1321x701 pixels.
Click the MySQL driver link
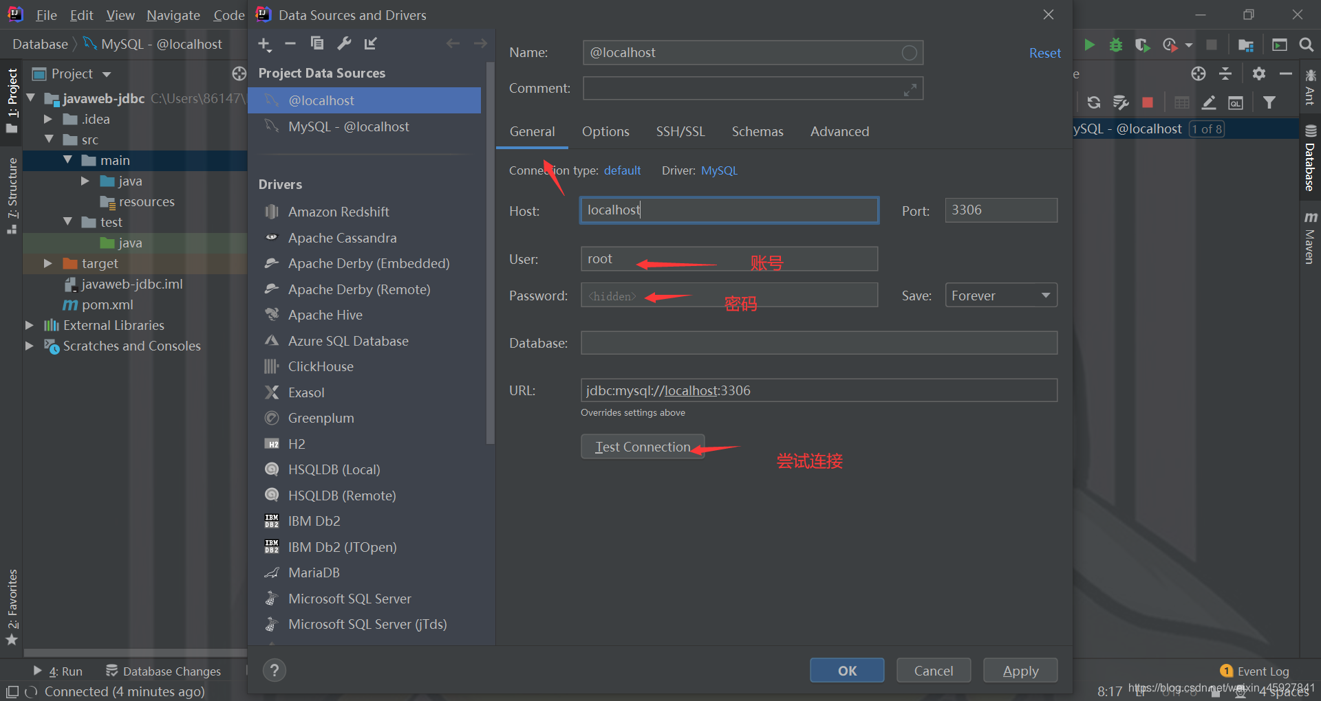point(719,170)
